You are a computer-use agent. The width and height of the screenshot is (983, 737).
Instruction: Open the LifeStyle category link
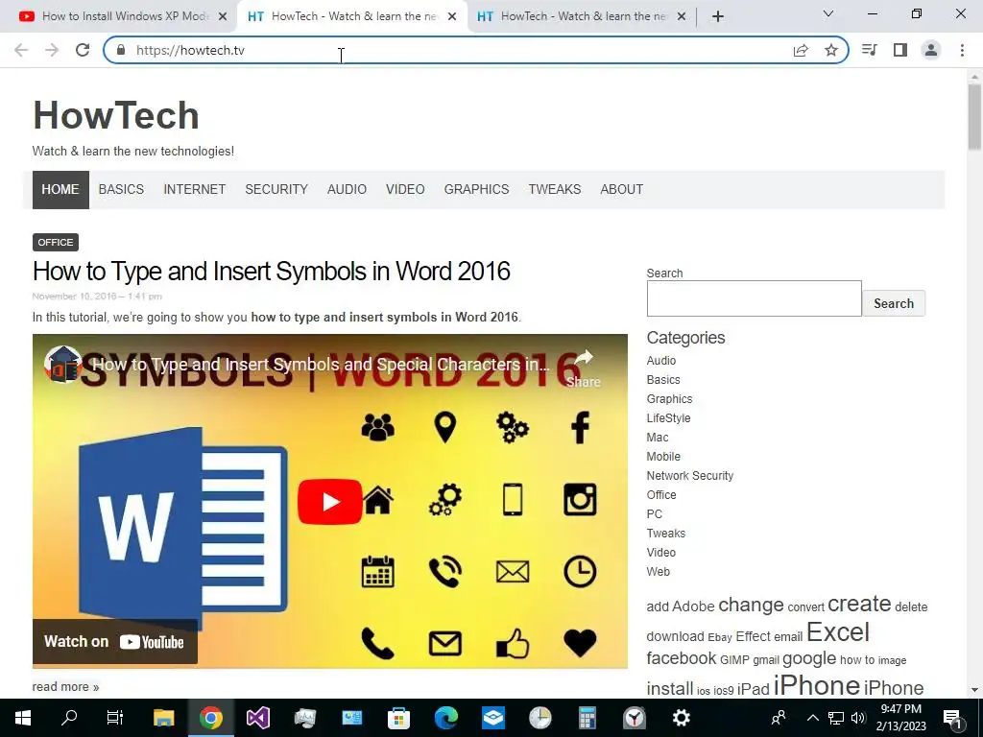click(668, 418)
